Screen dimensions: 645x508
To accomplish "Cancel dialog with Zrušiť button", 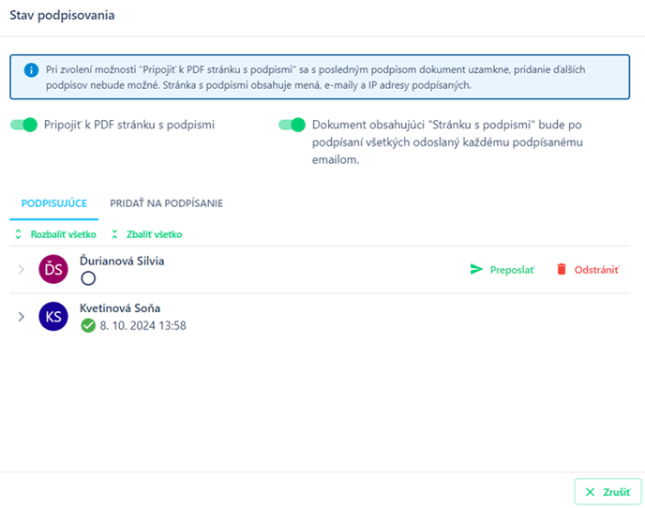I will pyautogui.click(x=608, y=491).
